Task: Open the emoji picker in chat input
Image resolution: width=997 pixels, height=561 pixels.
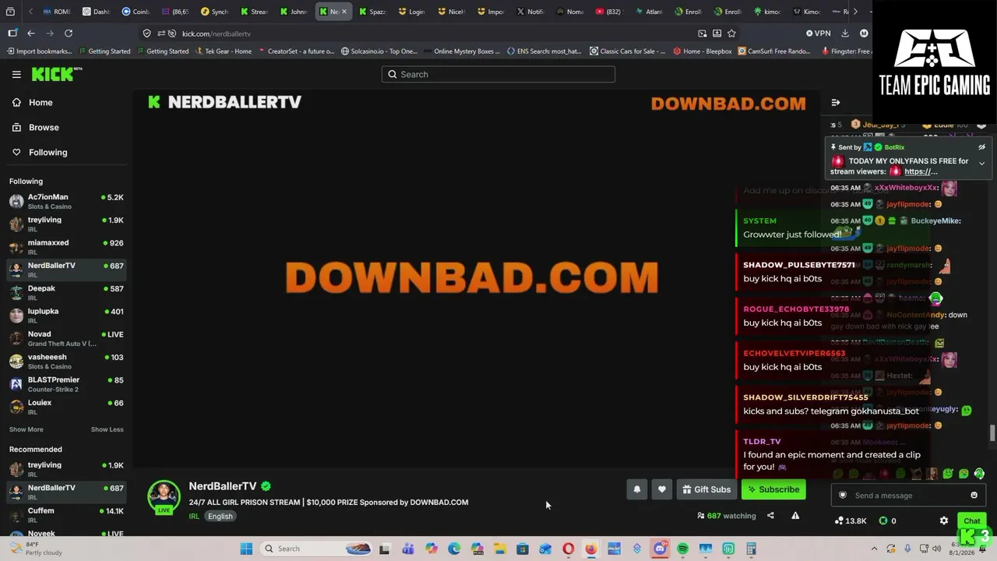Action: 974,496
